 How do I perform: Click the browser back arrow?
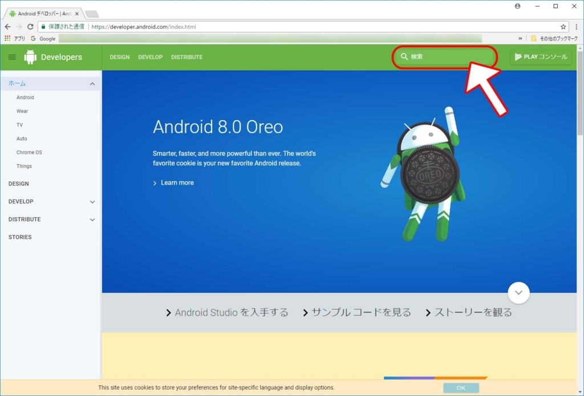point(8,27)
